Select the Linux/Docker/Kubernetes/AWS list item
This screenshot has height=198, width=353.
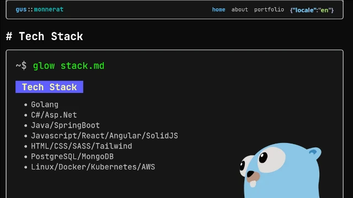click(x=93, y=167)
